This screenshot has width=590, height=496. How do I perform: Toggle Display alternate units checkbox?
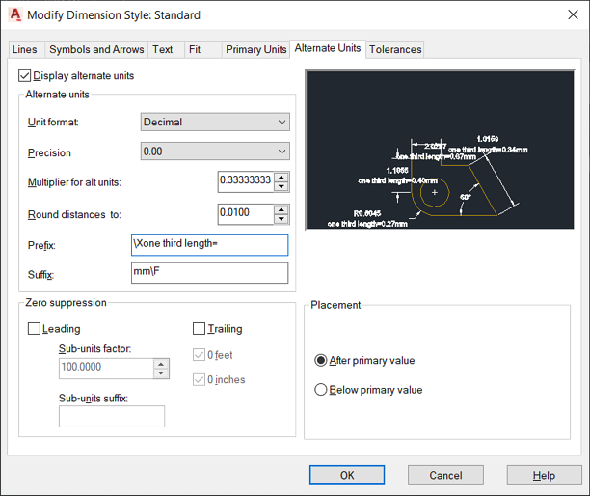(25, 75)
